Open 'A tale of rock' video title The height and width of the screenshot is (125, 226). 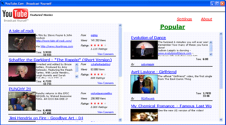tap(21, 31)
